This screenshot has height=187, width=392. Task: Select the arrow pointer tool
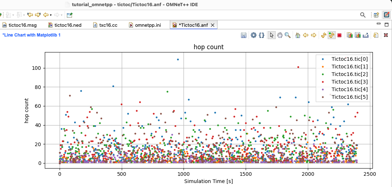pyautogui.click(x=271, y=35)
